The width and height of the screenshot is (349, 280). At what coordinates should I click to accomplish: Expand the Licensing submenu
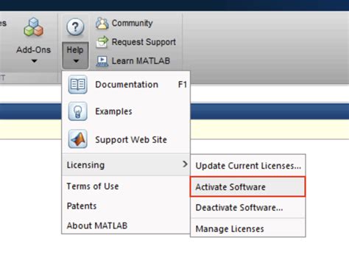click(126, 165)
